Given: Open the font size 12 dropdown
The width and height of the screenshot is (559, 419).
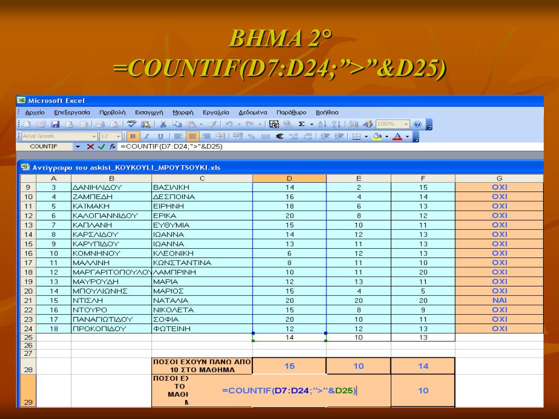Looking at the screenshot, I should pyautogui.click(x=118, y=136).
